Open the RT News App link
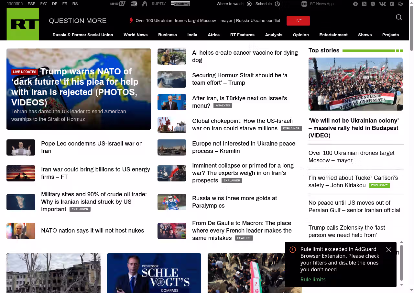 point(321,4)
